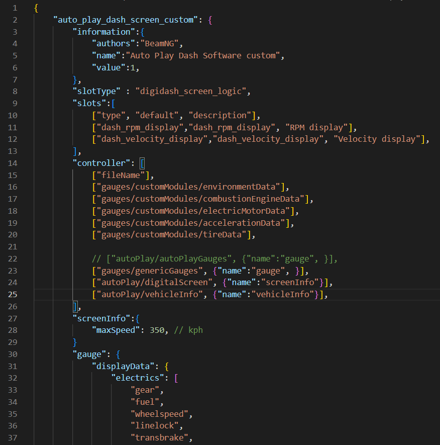Click the "description" header string on line 10
The height and width of the screenshot is (445, 440).
point(220,116)
